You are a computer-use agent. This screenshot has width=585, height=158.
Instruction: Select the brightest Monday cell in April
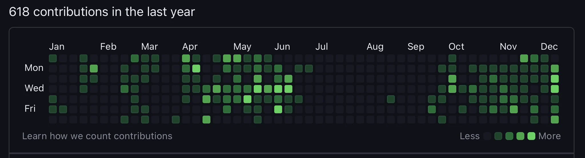click(x=196, y=68)
